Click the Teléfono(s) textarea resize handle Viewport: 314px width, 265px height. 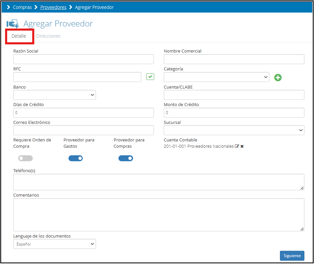point(302,188)
